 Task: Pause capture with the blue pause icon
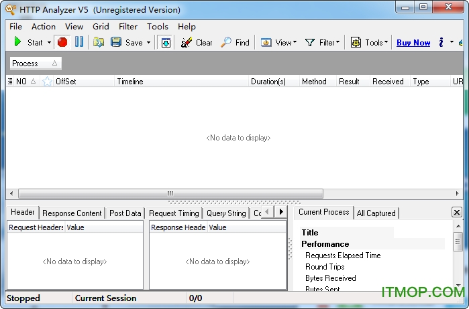79,41
